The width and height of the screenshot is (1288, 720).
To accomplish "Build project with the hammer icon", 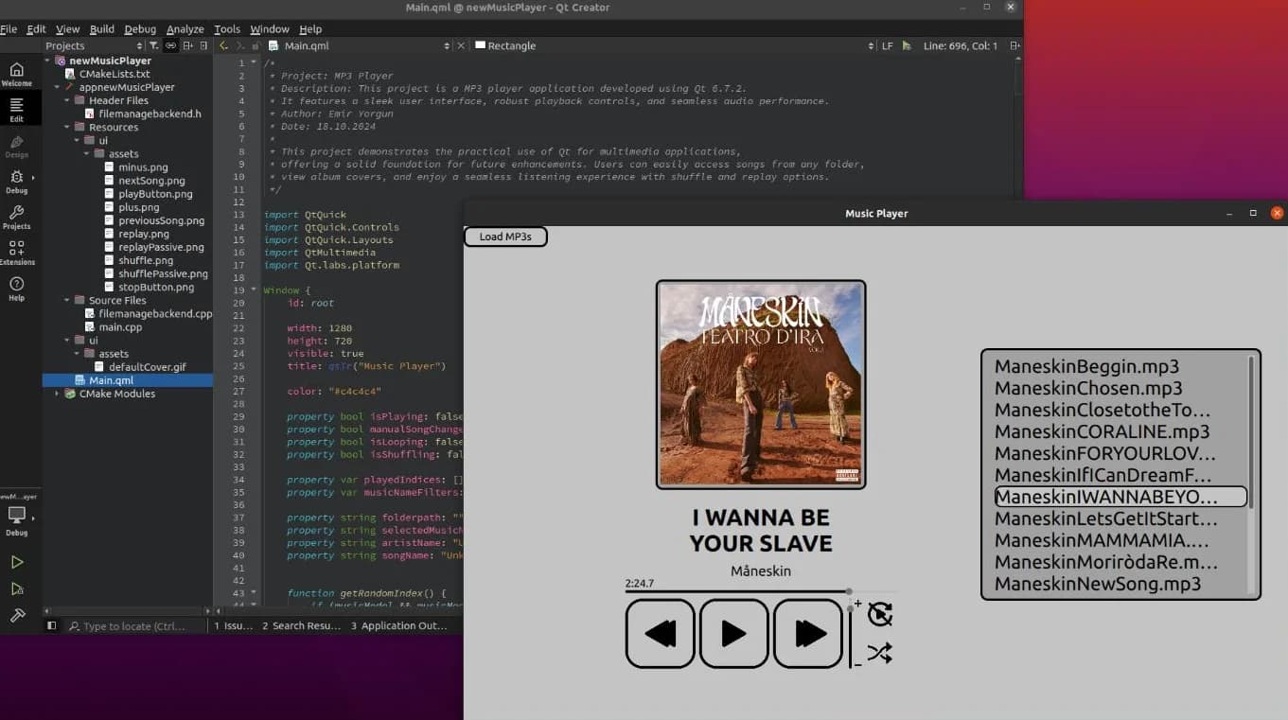I will point(17,615).
